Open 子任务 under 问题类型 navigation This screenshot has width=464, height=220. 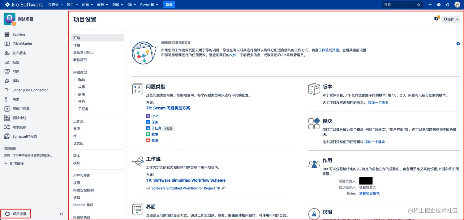83,109
